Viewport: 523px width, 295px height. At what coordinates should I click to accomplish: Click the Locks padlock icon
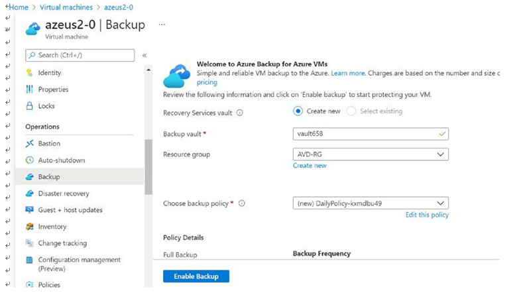[x=29, y=106]
